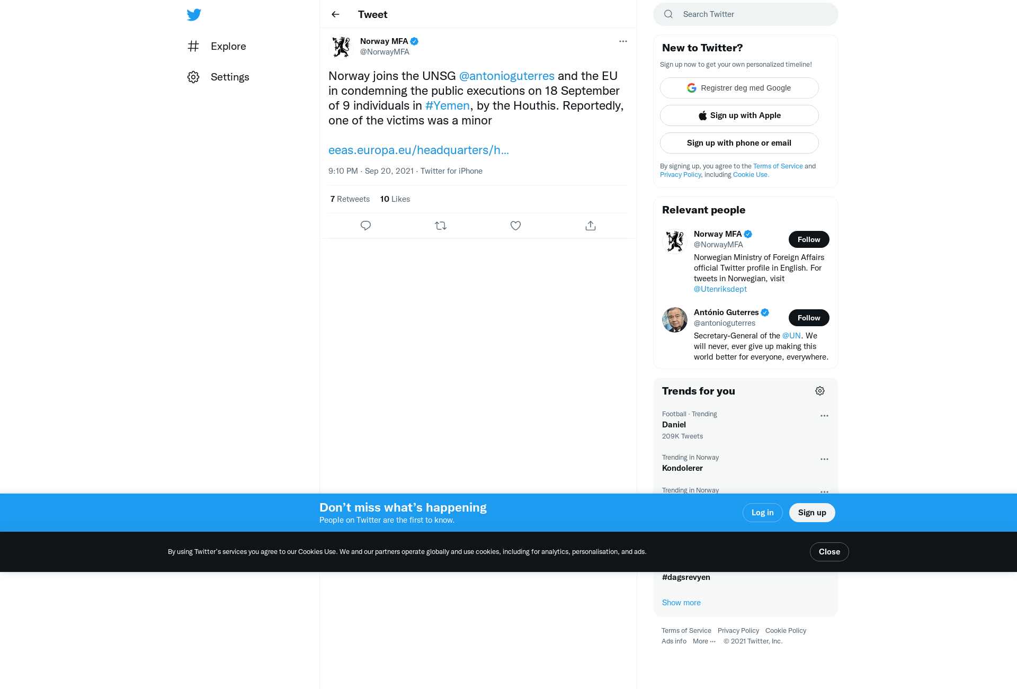View the list of 7 Retweets
This screenshot has height=689, width=1017.
(x=350, y=199)
